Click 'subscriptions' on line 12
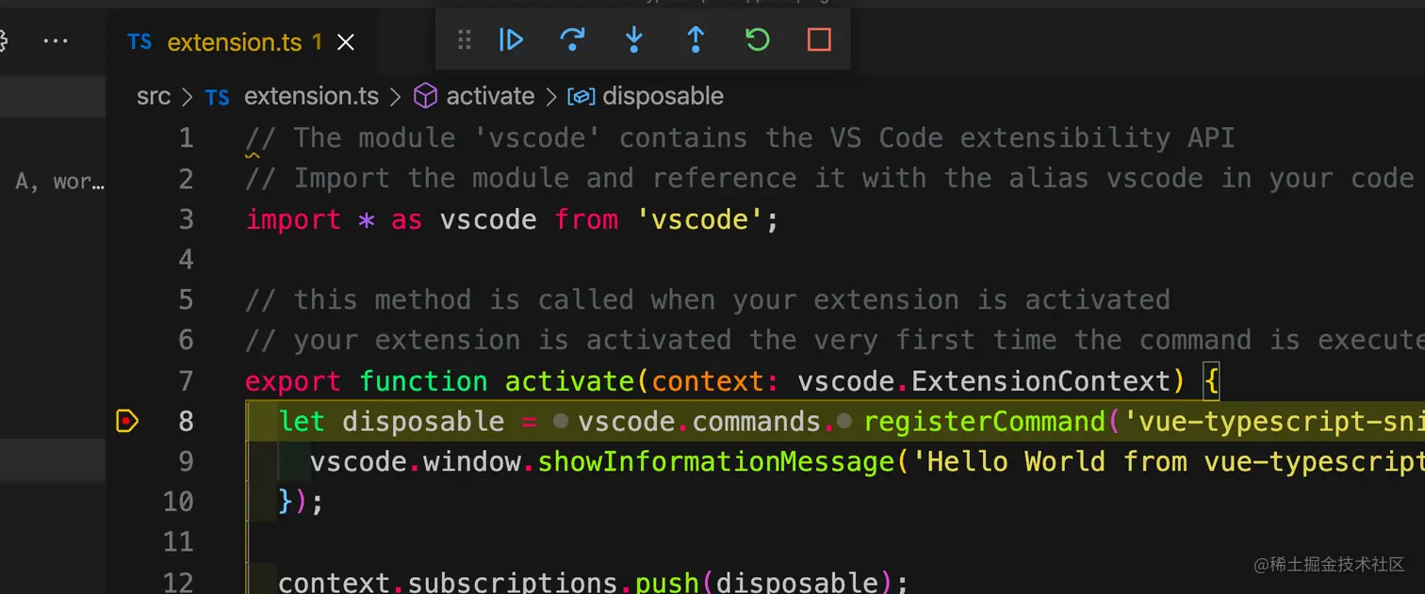1425x594 pixels. (x=513, y=582)
